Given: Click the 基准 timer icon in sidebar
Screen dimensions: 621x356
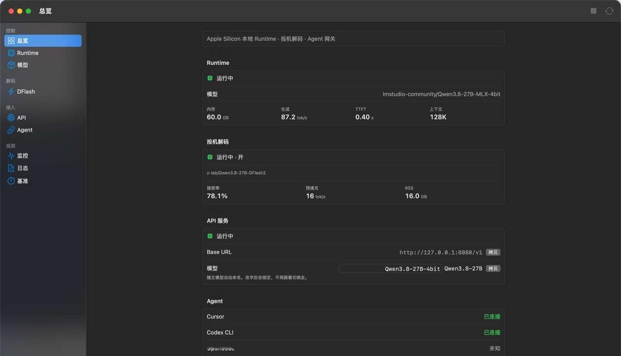Looking at the screenshot, I should coord(11,181).
